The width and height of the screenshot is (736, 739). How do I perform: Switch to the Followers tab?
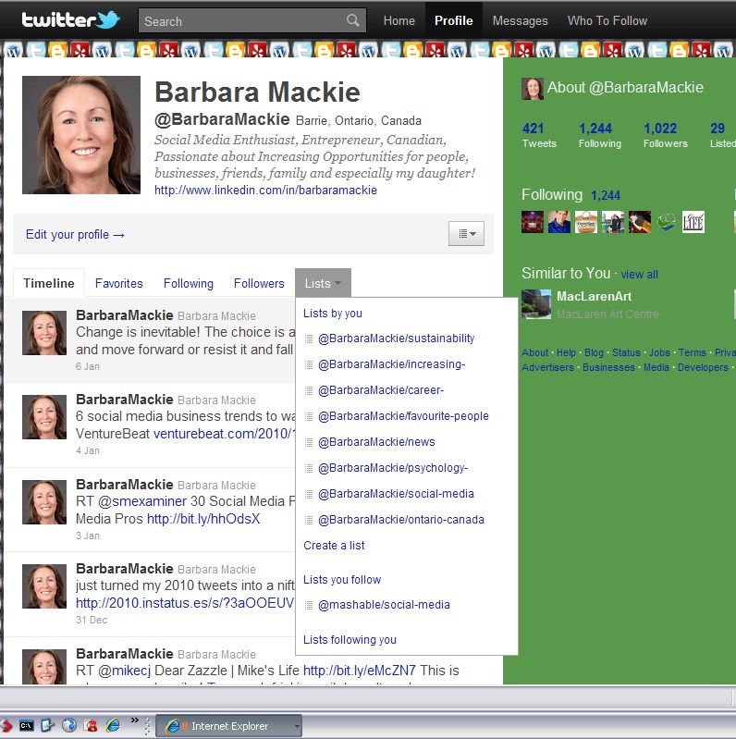tap(259, 283)
